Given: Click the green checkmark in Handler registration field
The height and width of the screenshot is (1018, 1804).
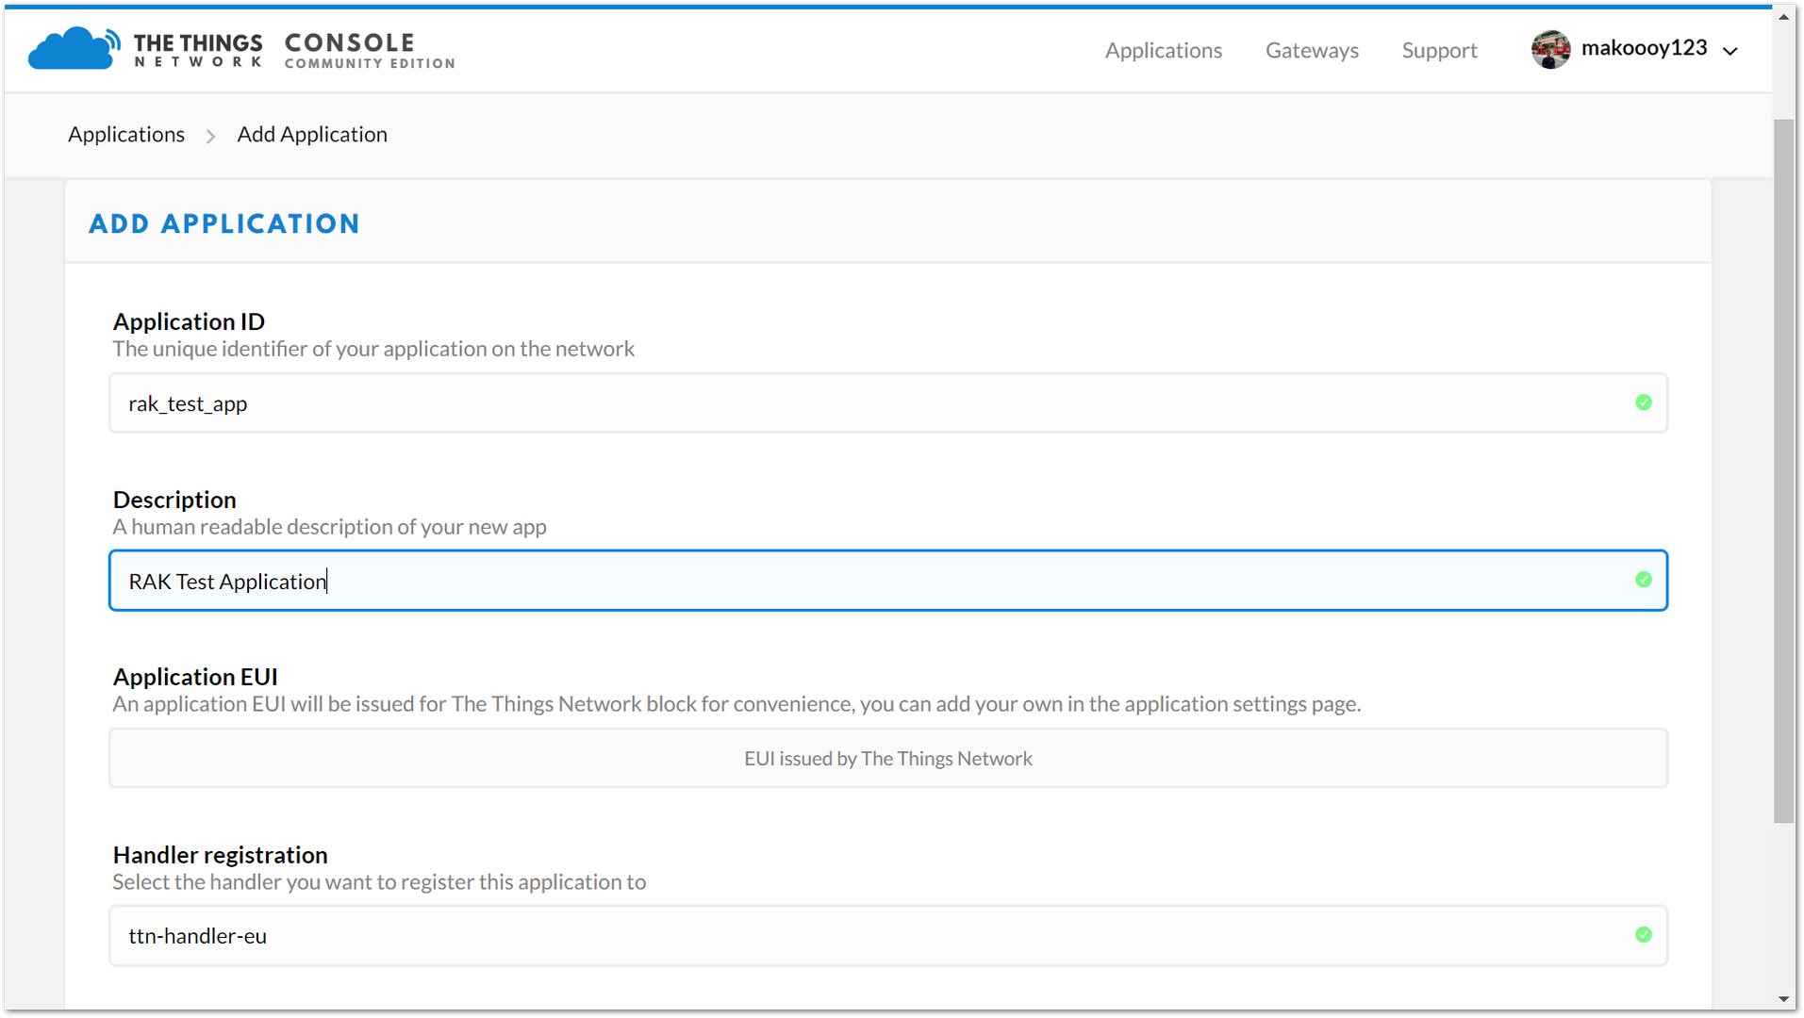Looking at the screenshot, I should 1644,935.
